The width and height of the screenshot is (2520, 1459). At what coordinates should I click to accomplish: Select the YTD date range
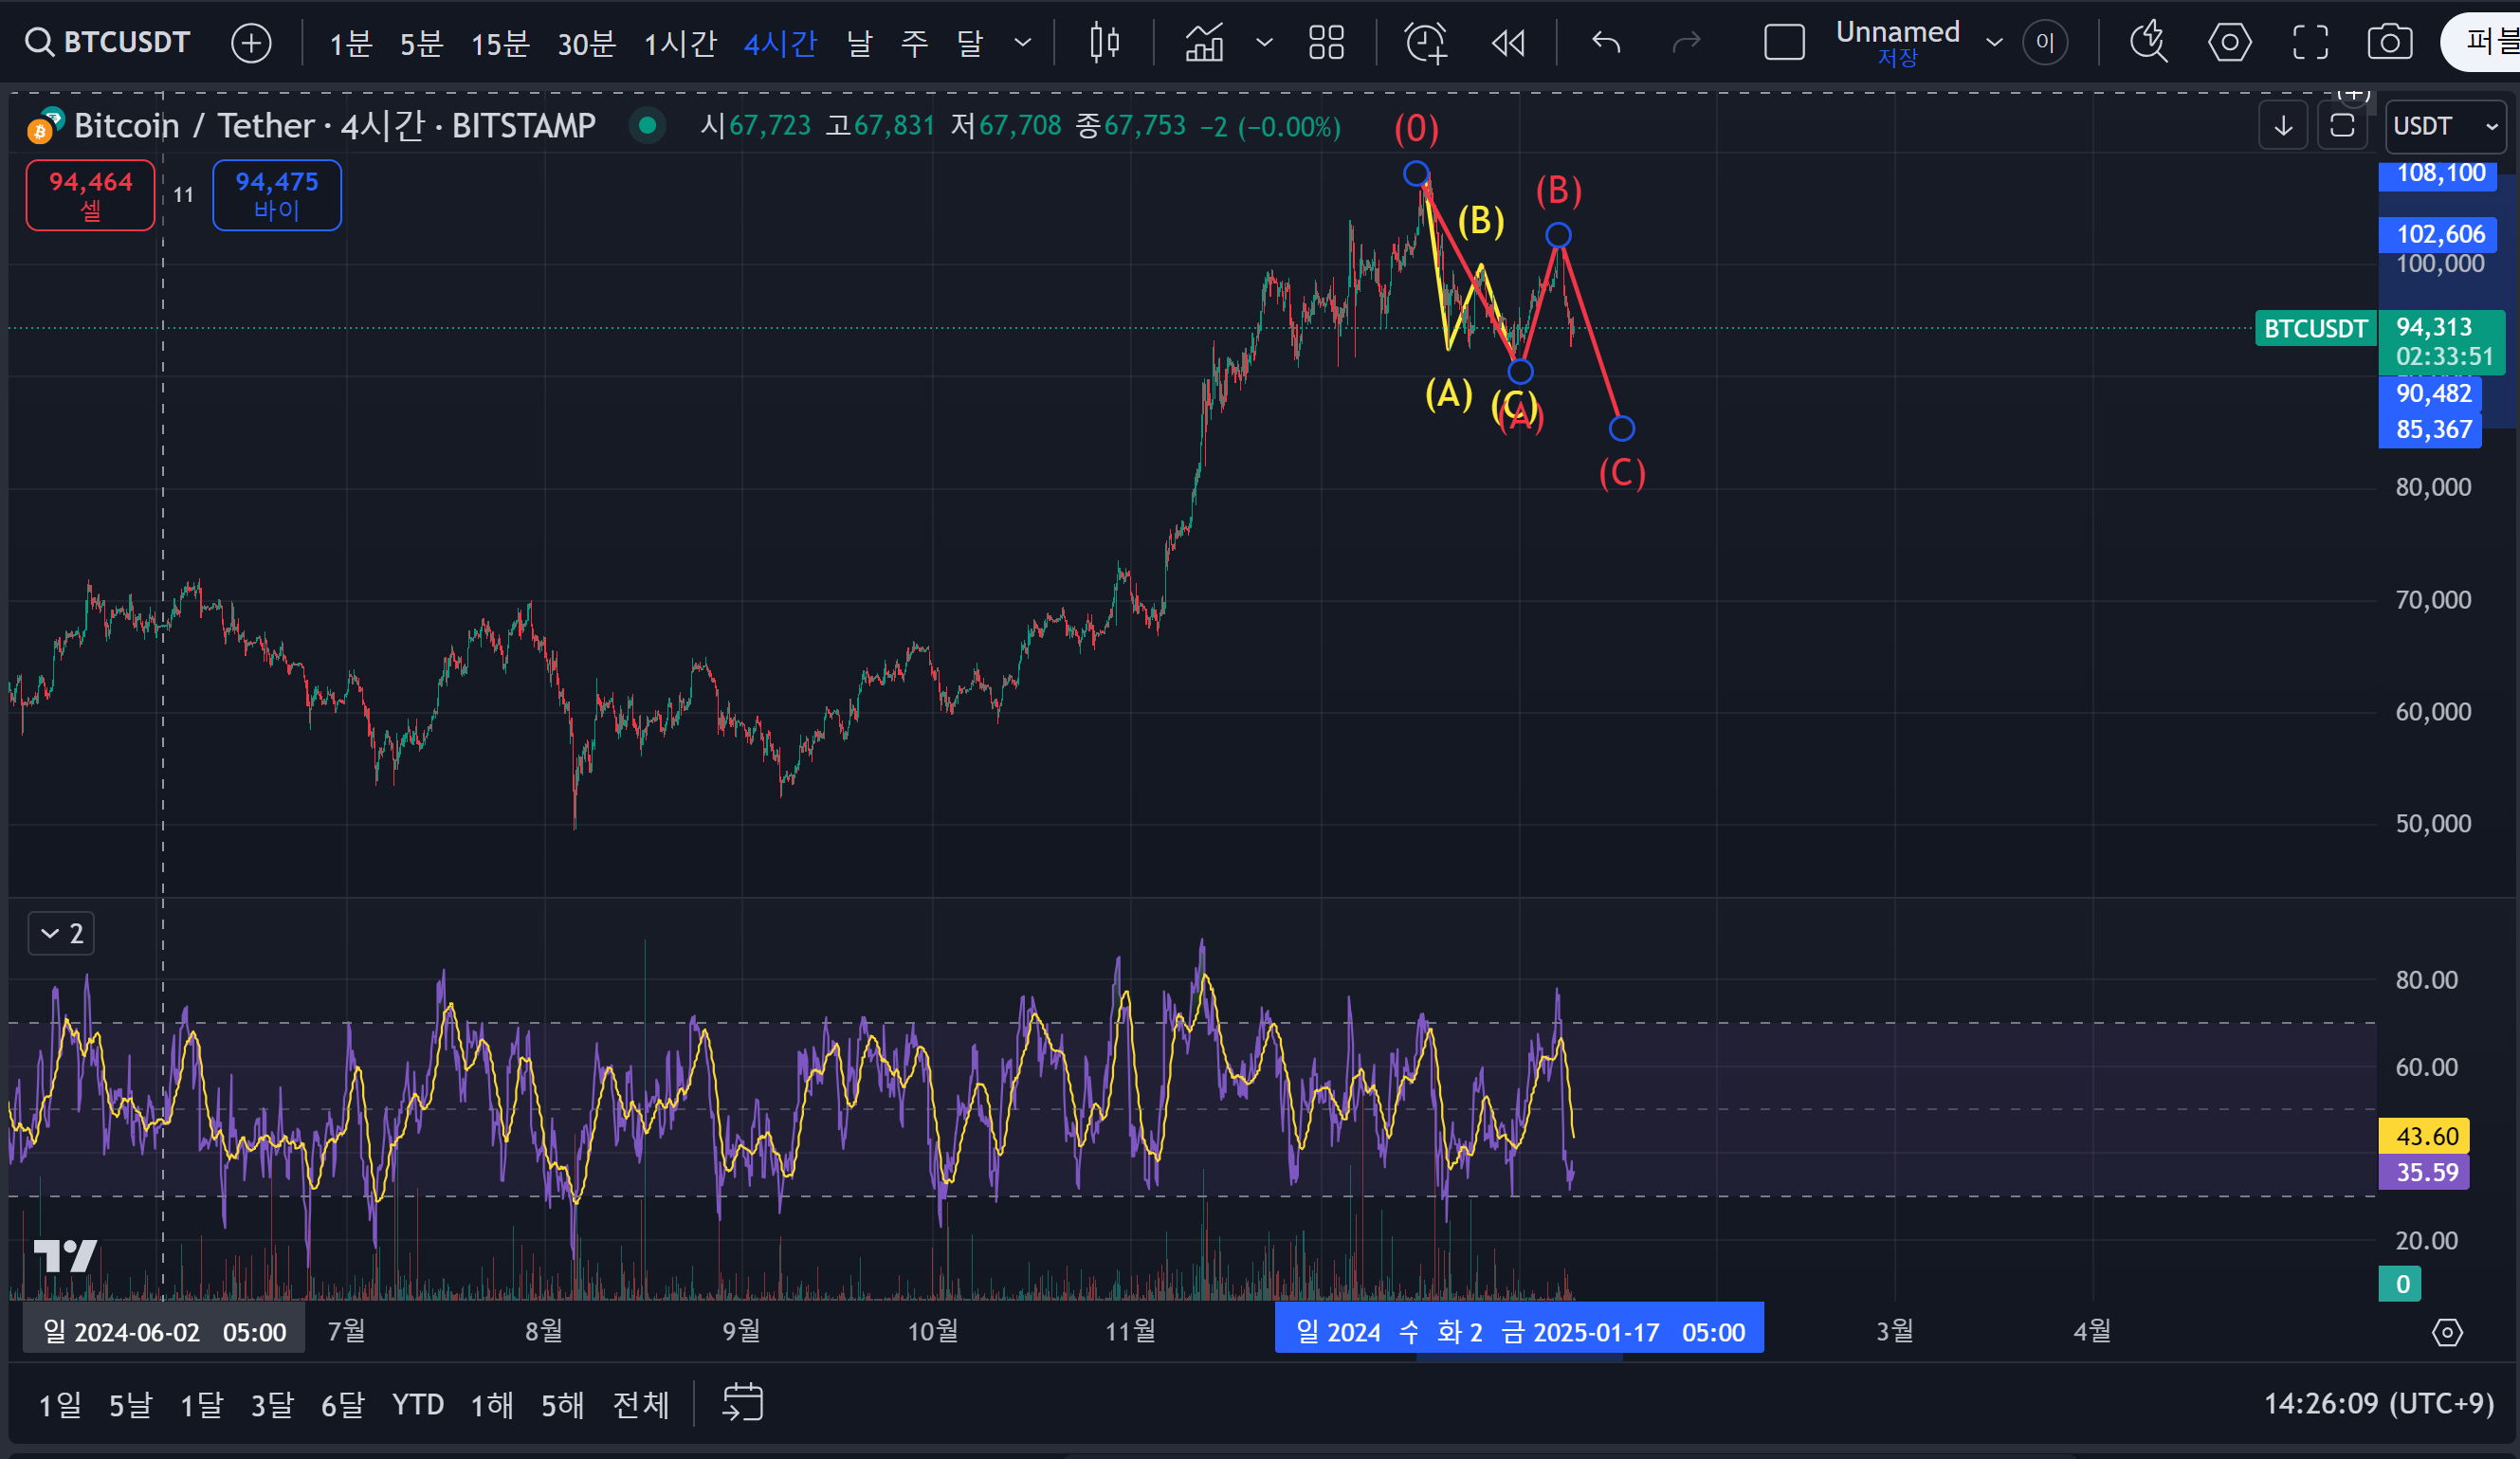(x=417, y=1404)
